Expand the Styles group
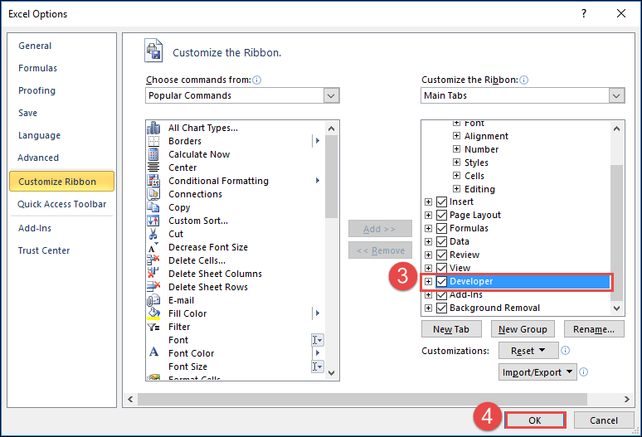 (456, 162)
